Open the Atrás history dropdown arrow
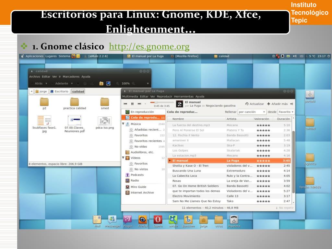Screen dimensions: 332x249 click(46, 83)
